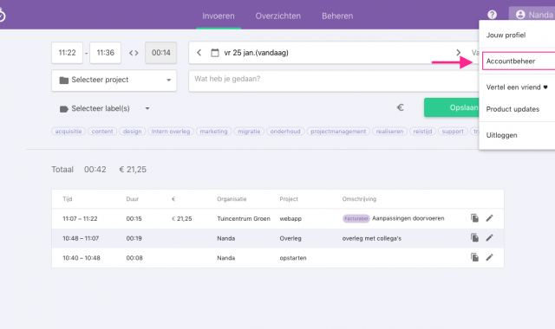This screenshot has width=555, height=329.
Task: Click the 'Wat heb je gedaan?' description field
Action: point(334,81)
